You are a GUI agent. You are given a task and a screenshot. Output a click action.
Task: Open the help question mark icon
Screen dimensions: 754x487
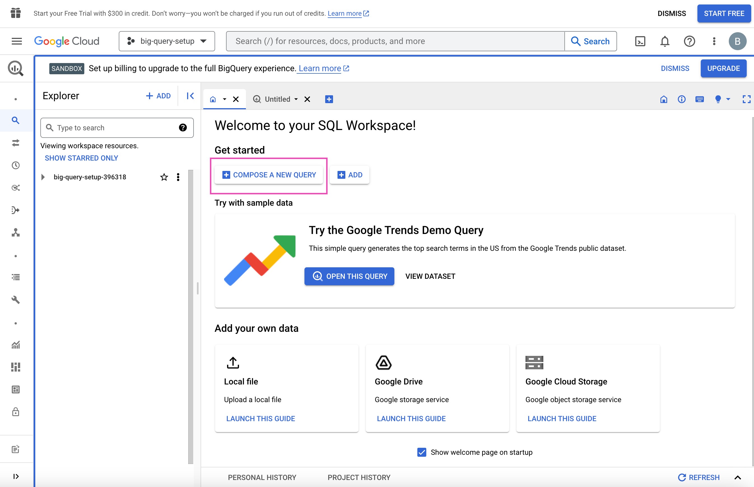pyautogui.click(x=689, y=41)
